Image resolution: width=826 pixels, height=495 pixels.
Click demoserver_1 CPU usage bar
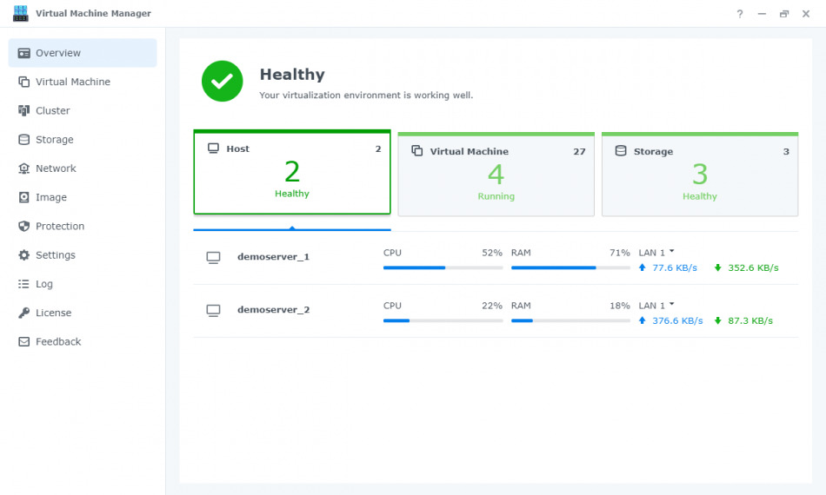tap(443, 267)
